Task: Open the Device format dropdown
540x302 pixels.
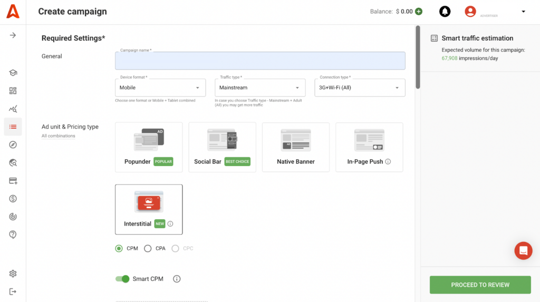Action: pyautogui.click(x=160, y=87)
